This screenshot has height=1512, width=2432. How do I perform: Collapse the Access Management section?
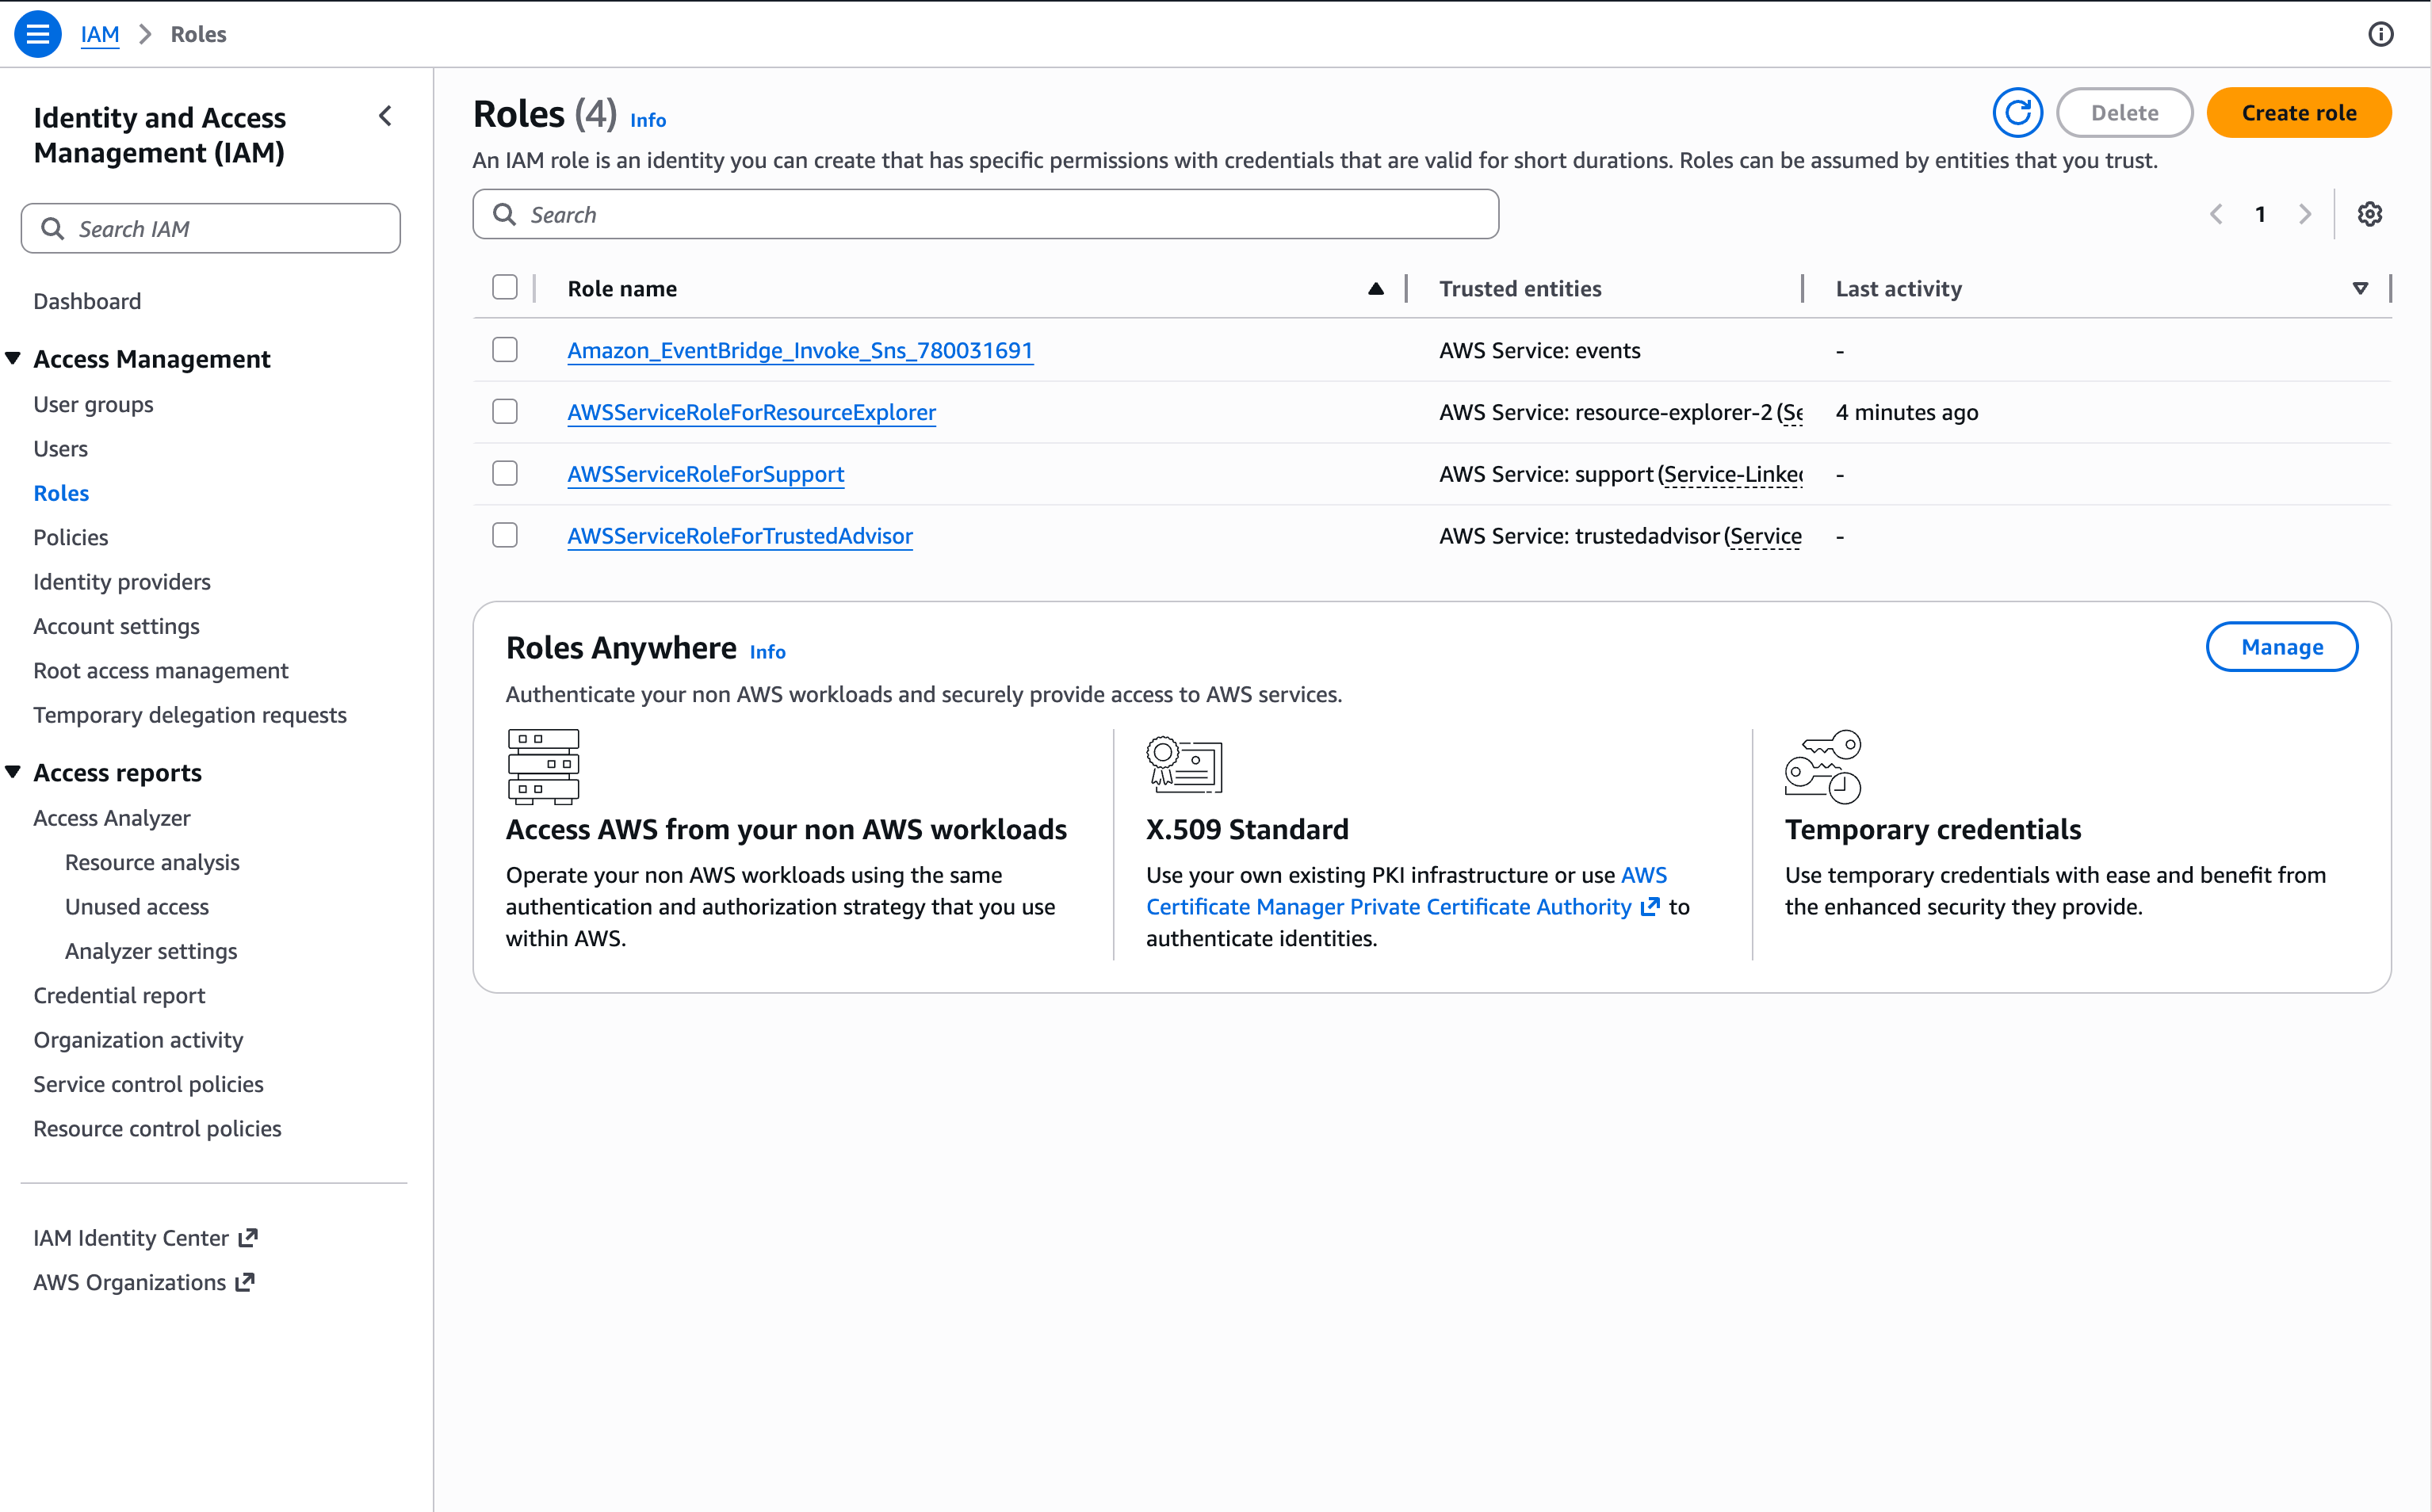(x=13, y=358)
